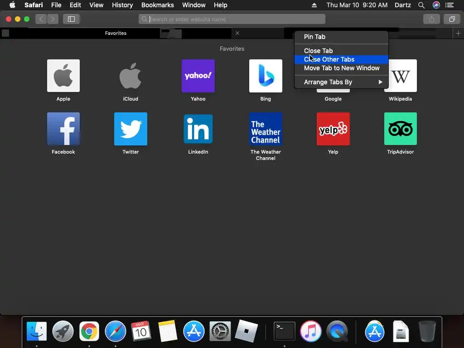Open the File menu
Viewport: 464px width, 348px height.
(56, 5)
